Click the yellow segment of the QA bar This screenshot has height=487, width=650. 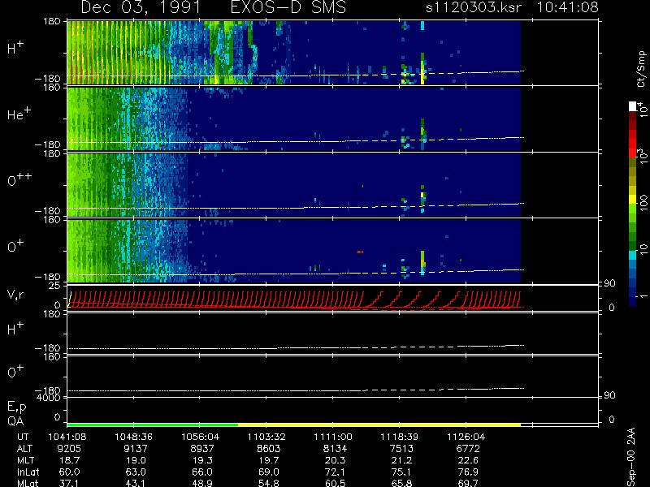[379, 425]
